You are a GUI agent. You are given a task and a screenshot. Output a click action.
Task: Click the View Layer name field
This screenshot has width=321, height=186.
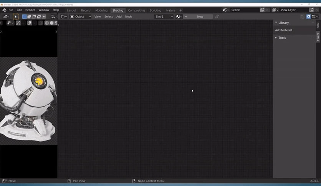pyautogui.click(x=294, y=10)
